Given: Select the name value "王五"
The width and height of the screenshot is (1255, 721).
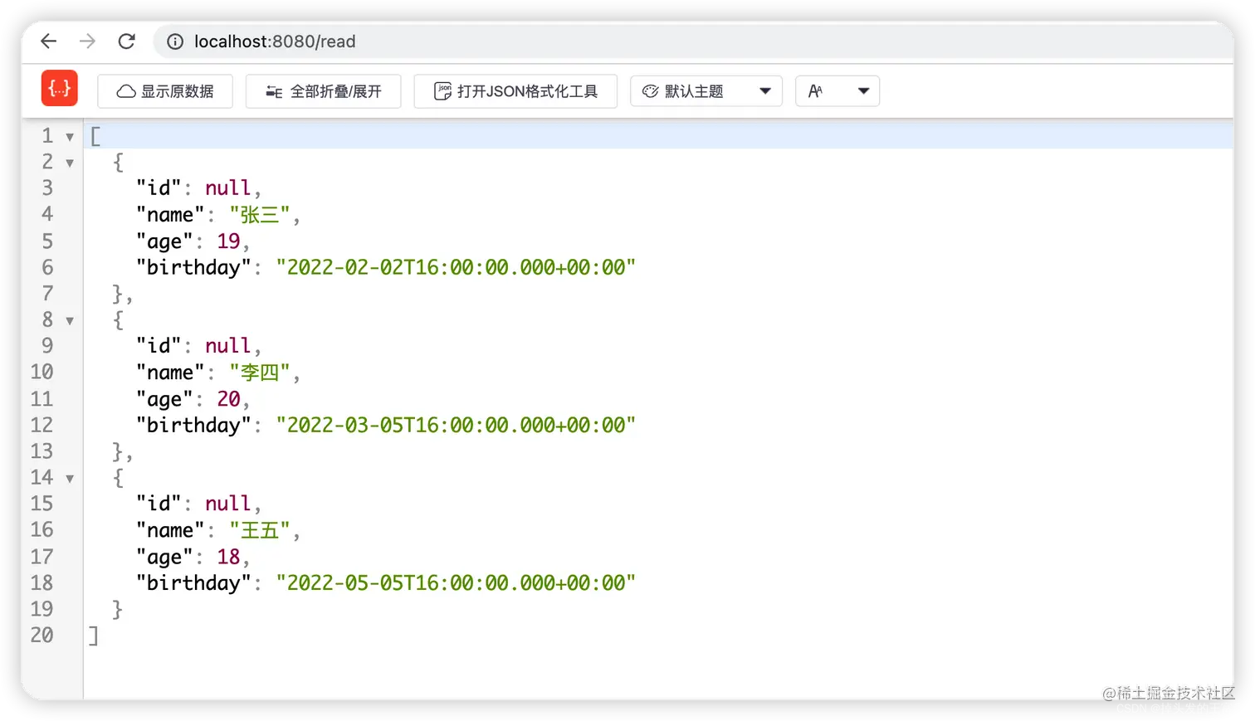Looking at the screenshot, I should point(260,530).
